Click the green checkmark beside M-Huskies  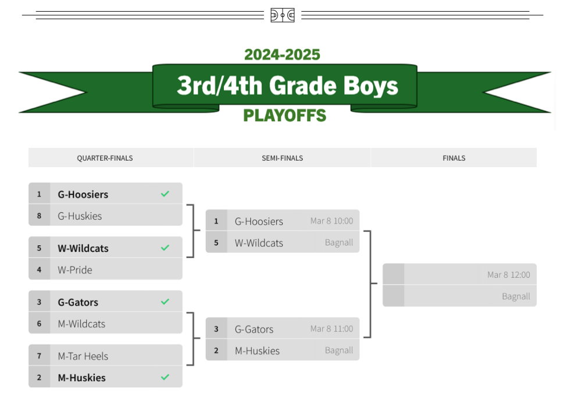[x=165, y=377]
